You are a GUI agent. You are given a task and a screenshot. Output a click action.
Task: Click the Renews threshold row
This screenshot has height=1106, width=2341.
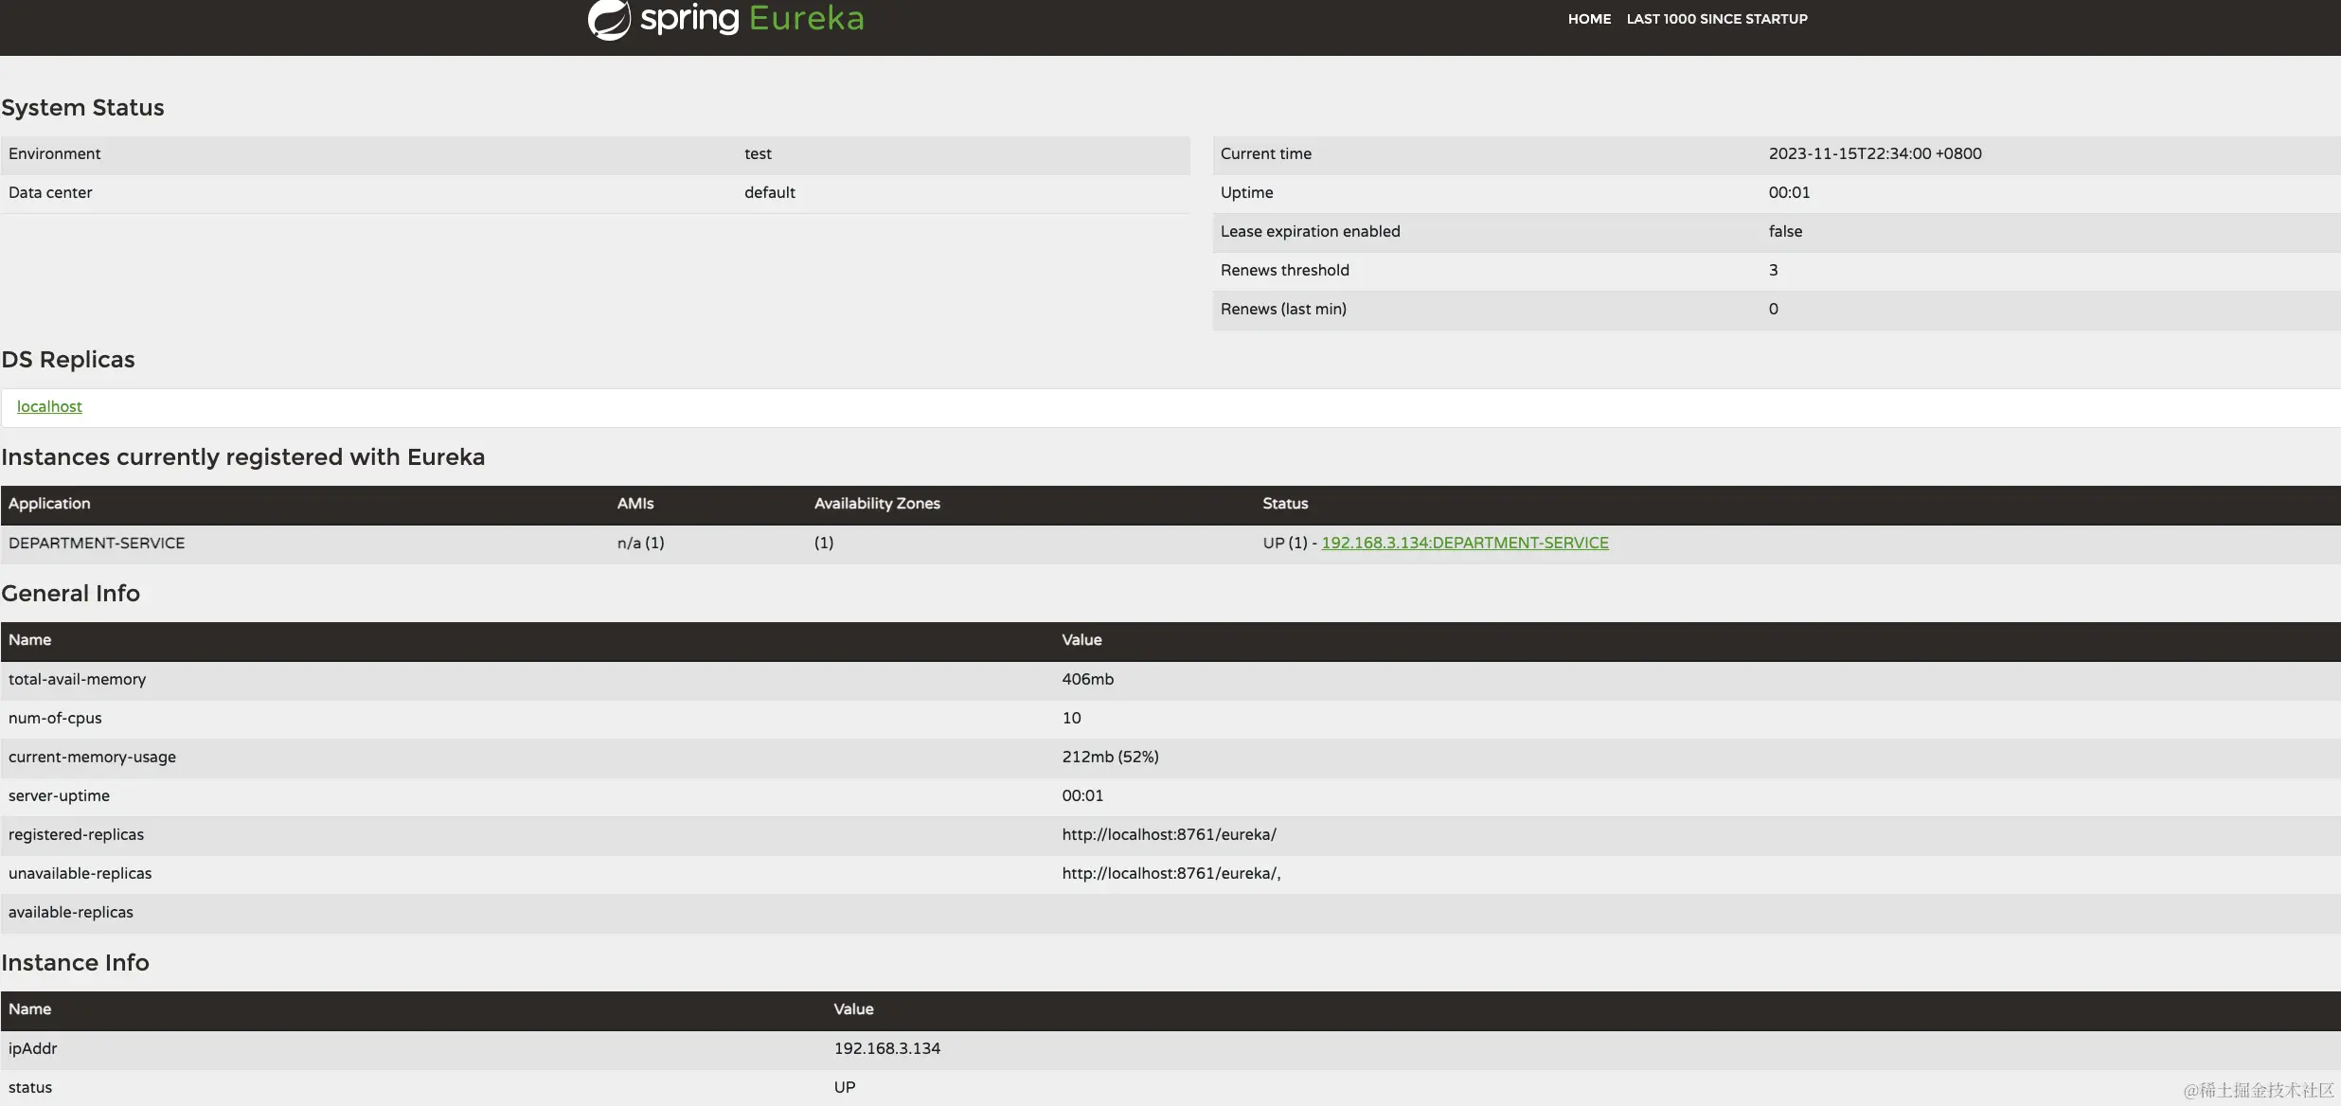tap(1284, 270)
